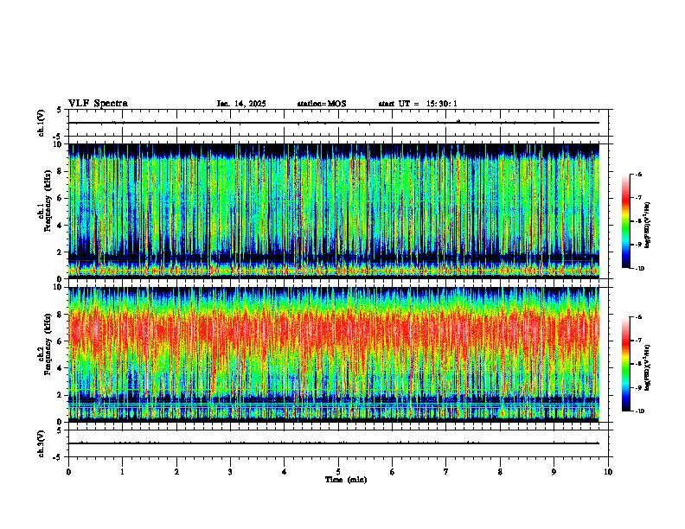Click the ch.1 frequency tick label "6"
Screen dimensions: 685x529
[x=61, y=198]
